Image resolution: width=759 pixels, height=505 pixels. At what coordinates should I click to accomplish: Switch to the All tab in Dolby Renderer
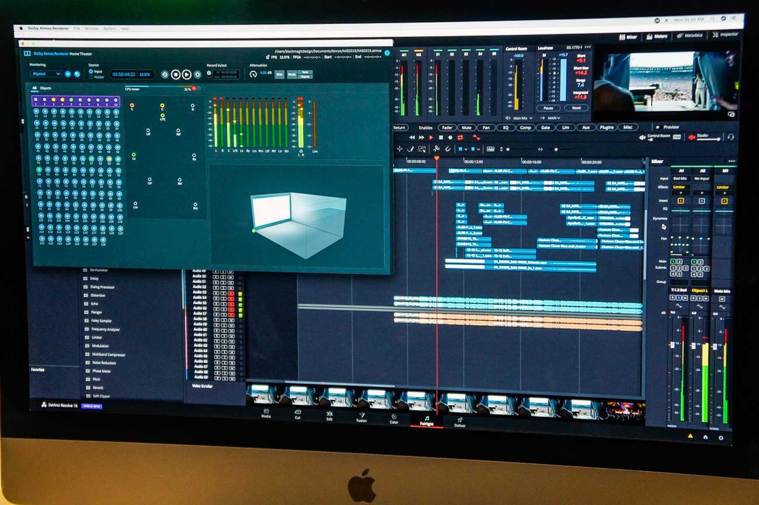pos(34,88)
